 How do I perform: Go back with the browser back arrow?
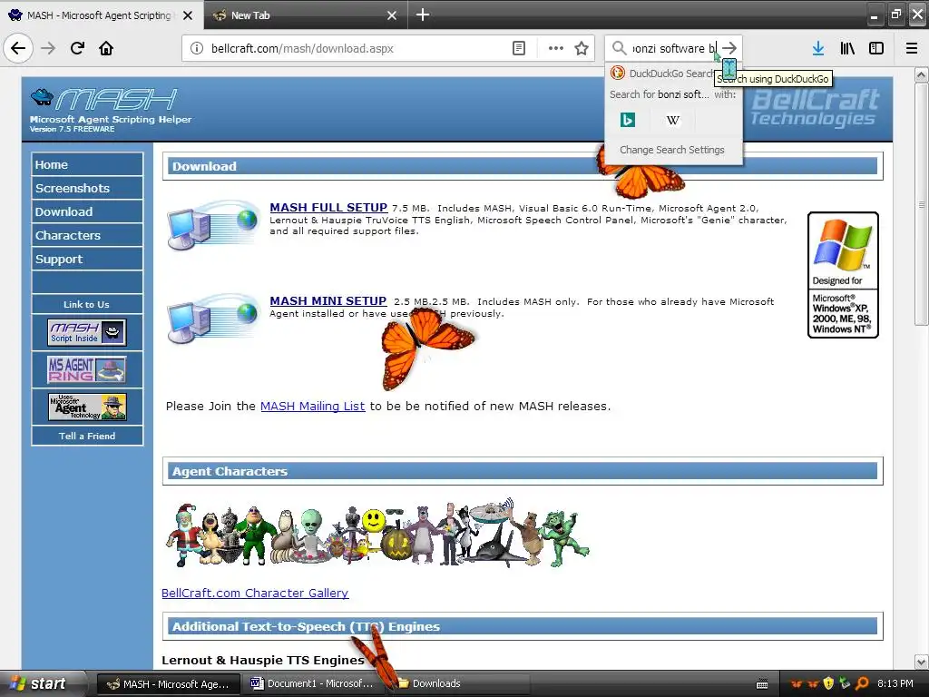tap(18, 48)
